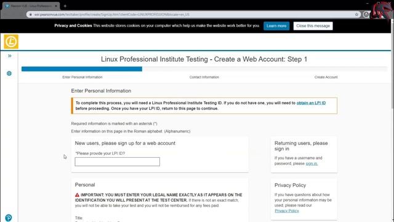The width and height of the screenshot is (394, 222).
Task: Click the 'Privacy and Cookies' banner text
Action: (x=73, y=26)
